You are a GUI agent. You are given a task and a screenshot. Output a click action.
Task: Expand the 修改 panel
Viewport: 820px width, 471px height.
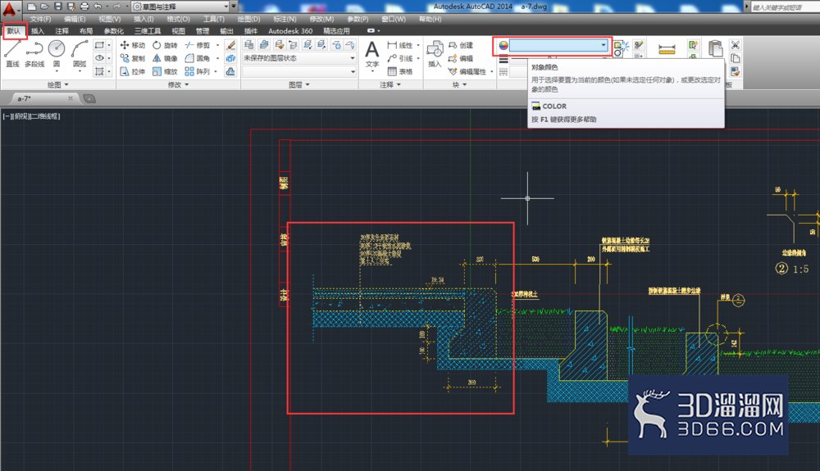[178, 84]
